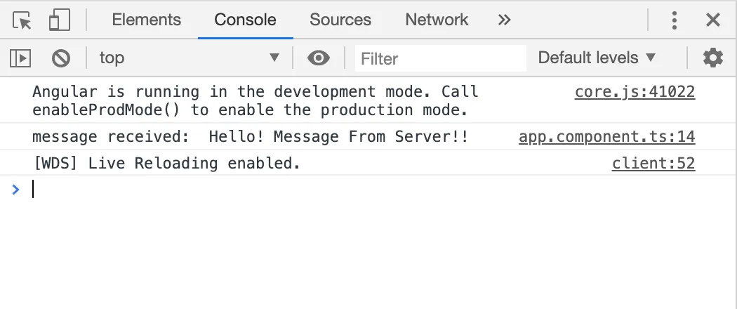Toggle the device toolbar icon
Viewport: 737px width, 309px height.
pyautogui.click(x=60, y=20)
